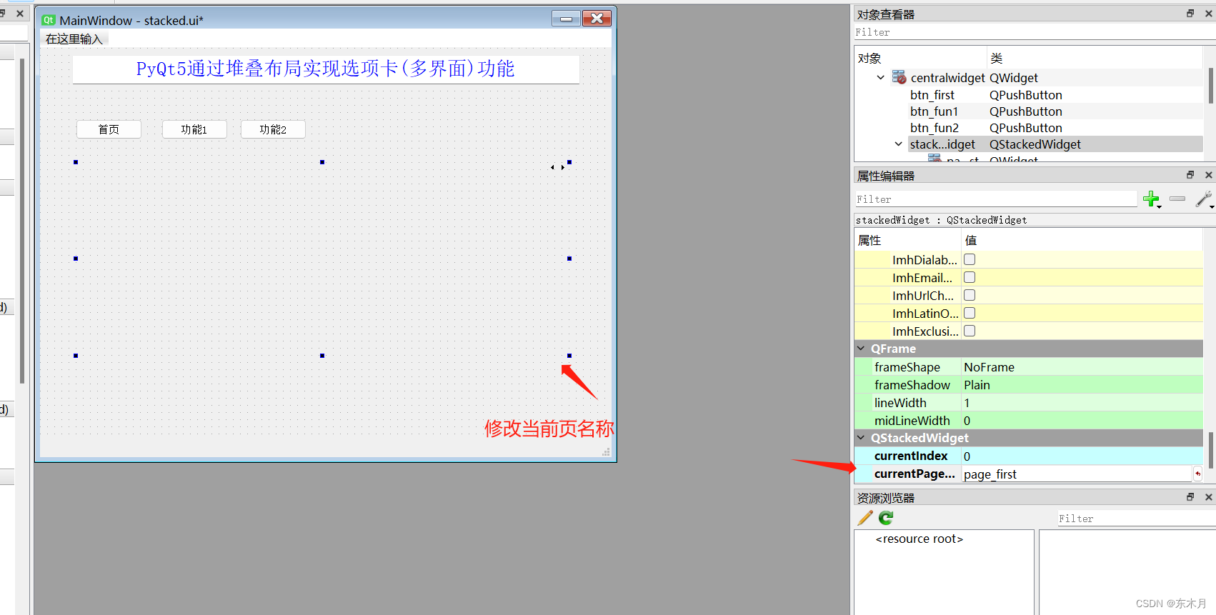Screen dimensions: 1216x615
Task: Click the midLineWidth value 0
Action: (1082, 420)
